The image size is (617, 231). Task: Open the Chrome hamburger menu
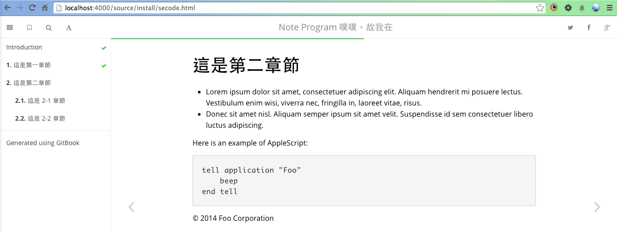(609, 8)
